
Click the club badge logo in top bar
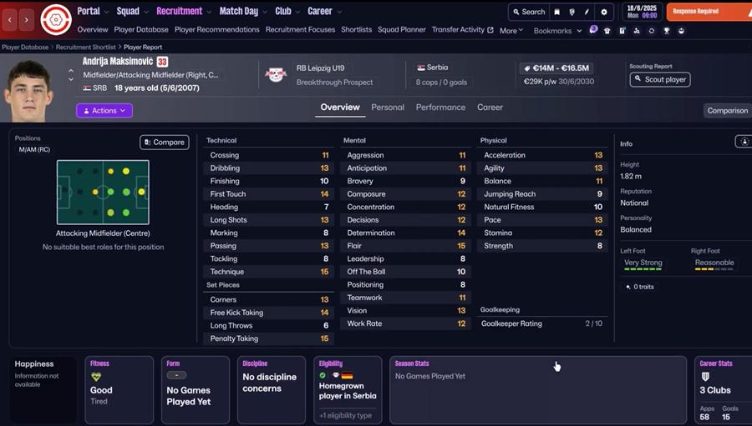56,18
